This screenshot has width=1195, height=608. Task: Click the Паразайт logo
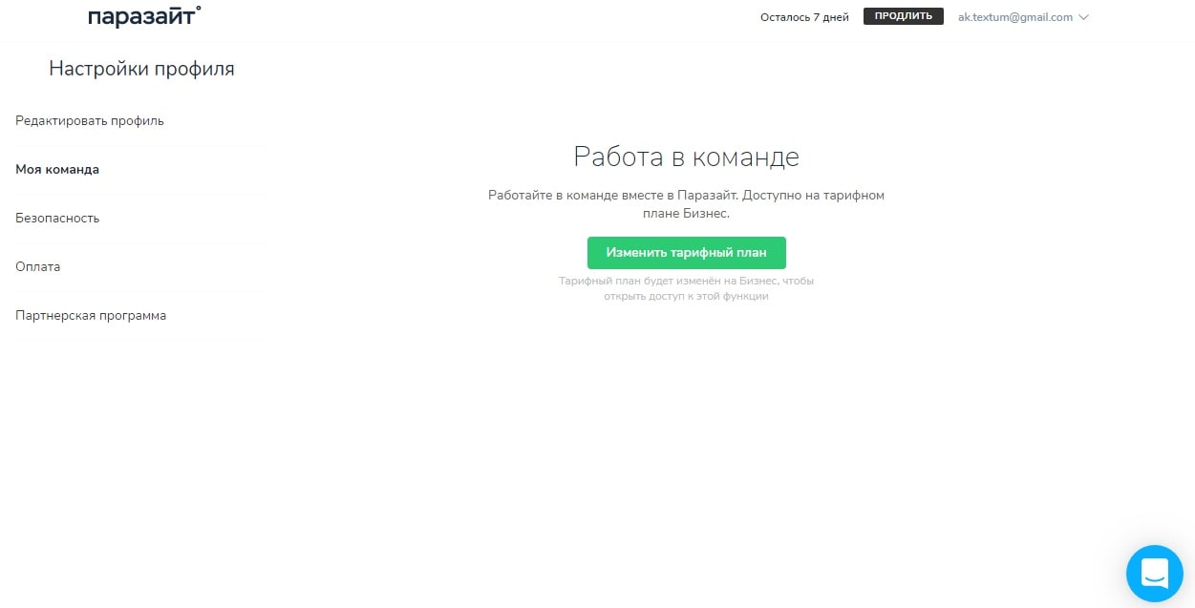pyautogui.click(x=144, y=16)
